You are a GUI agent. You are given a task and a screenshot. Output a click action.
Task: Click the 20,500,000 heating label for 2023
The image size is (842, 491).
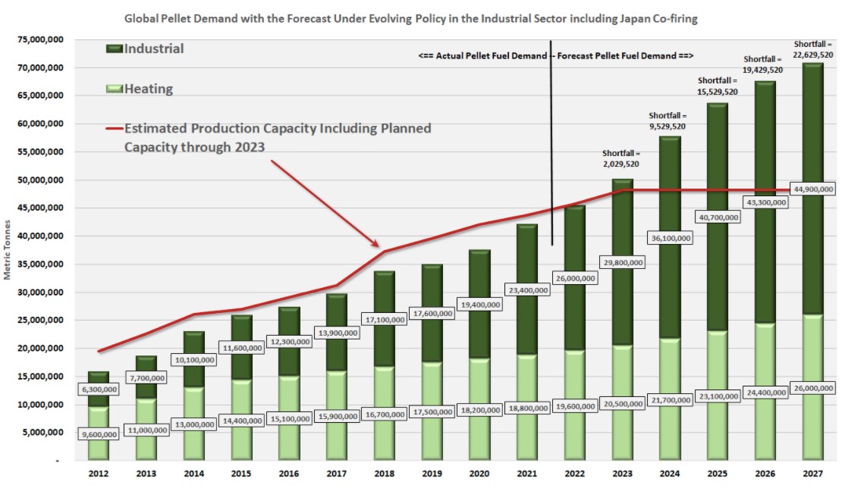tap(623, 404)
